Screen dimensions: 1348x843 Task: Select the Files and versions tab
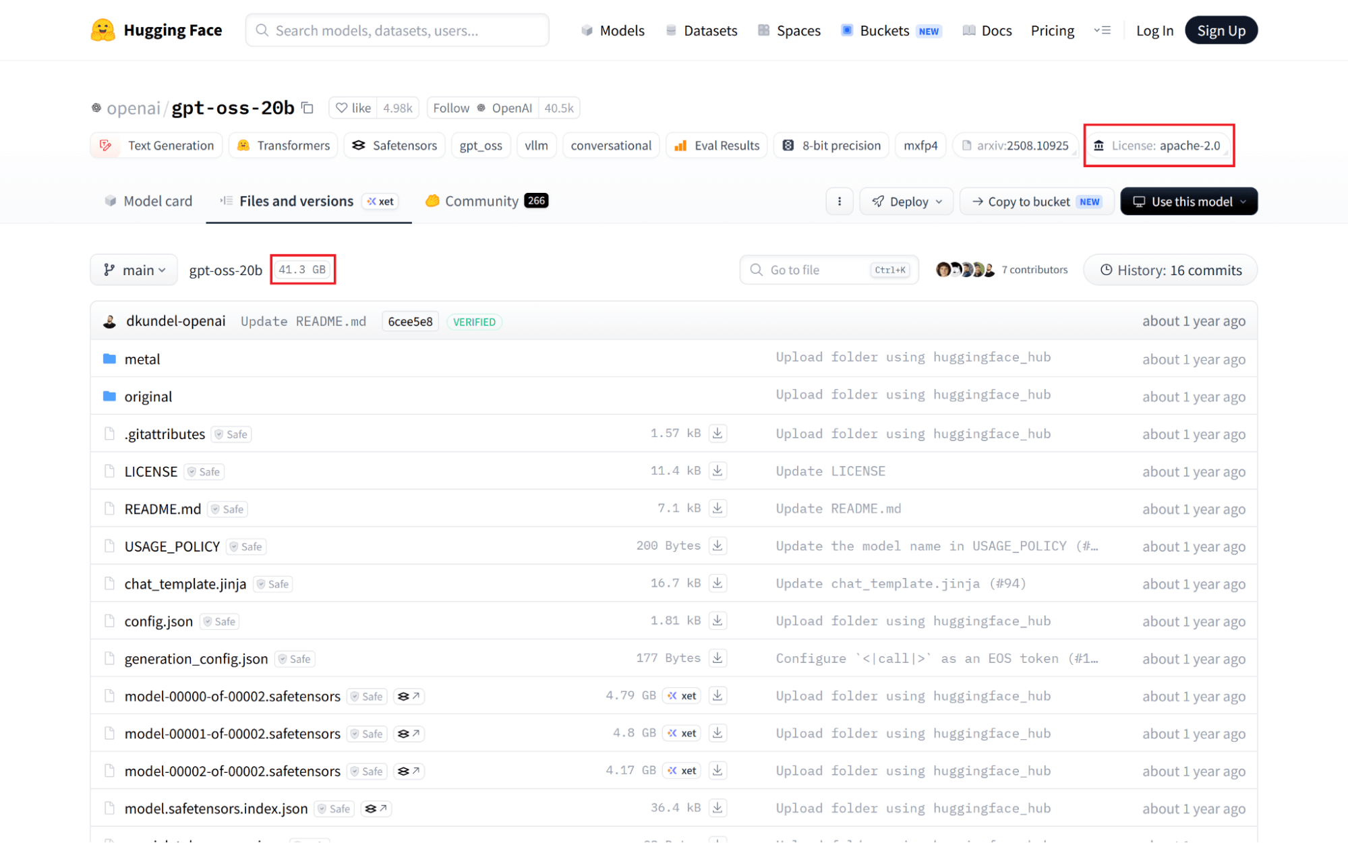pos(309,201)
